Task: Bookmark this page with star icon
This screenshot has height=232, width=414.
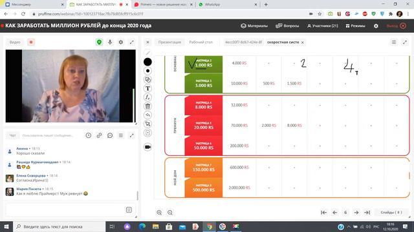Action: point(320,14)
